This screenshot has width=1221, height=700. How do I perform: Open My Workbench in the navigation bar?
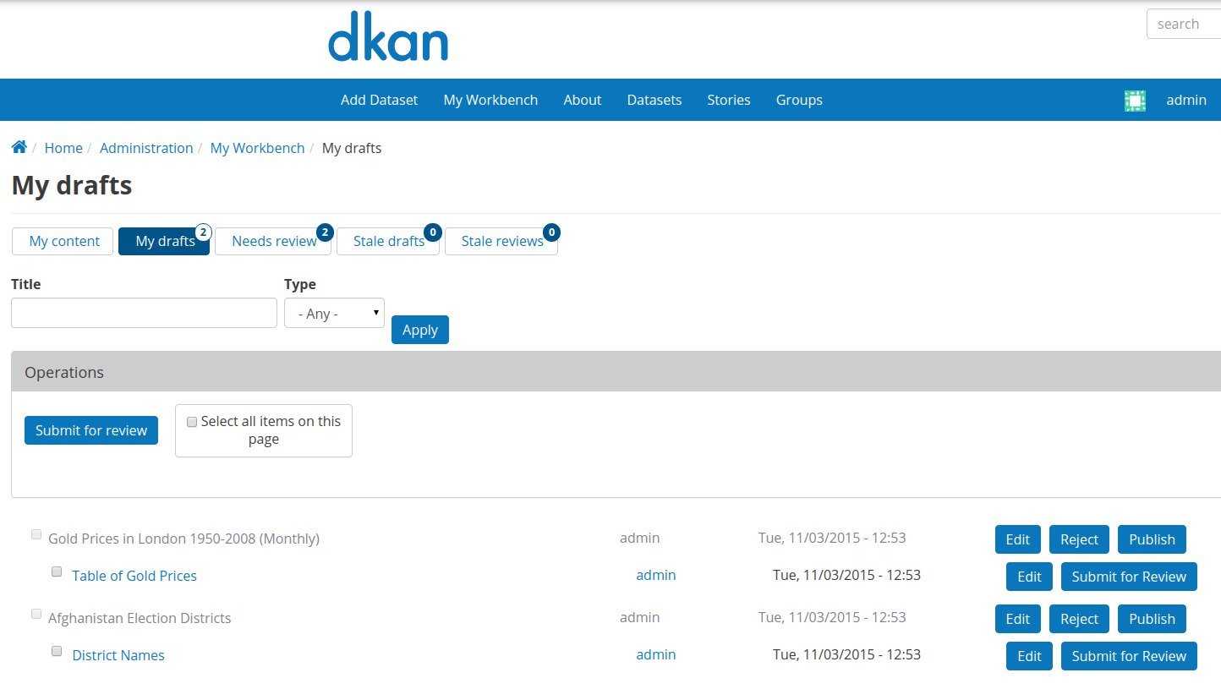(490, 100)
